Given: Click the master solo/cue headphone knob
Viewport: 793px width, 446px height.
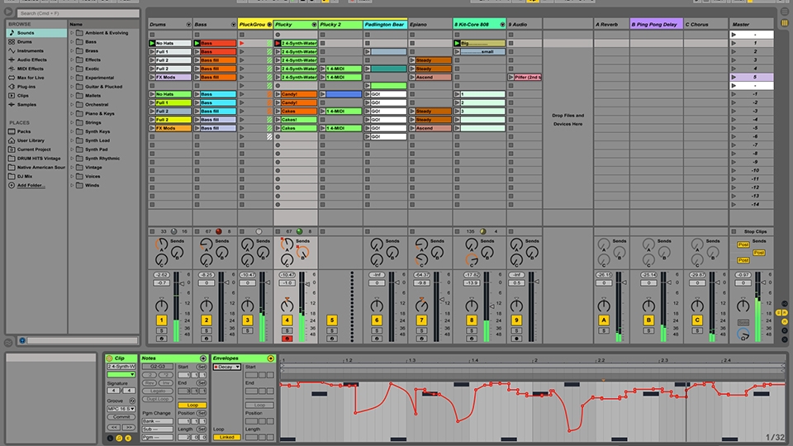Looking at the screenshot, I should (x=743, y=334).
